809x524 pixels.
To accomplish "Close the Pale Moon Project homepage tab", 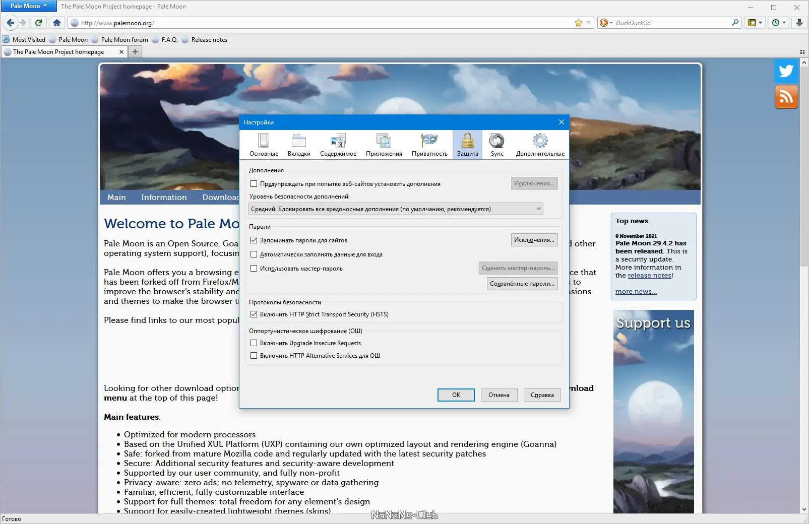I will coord(121,51).
